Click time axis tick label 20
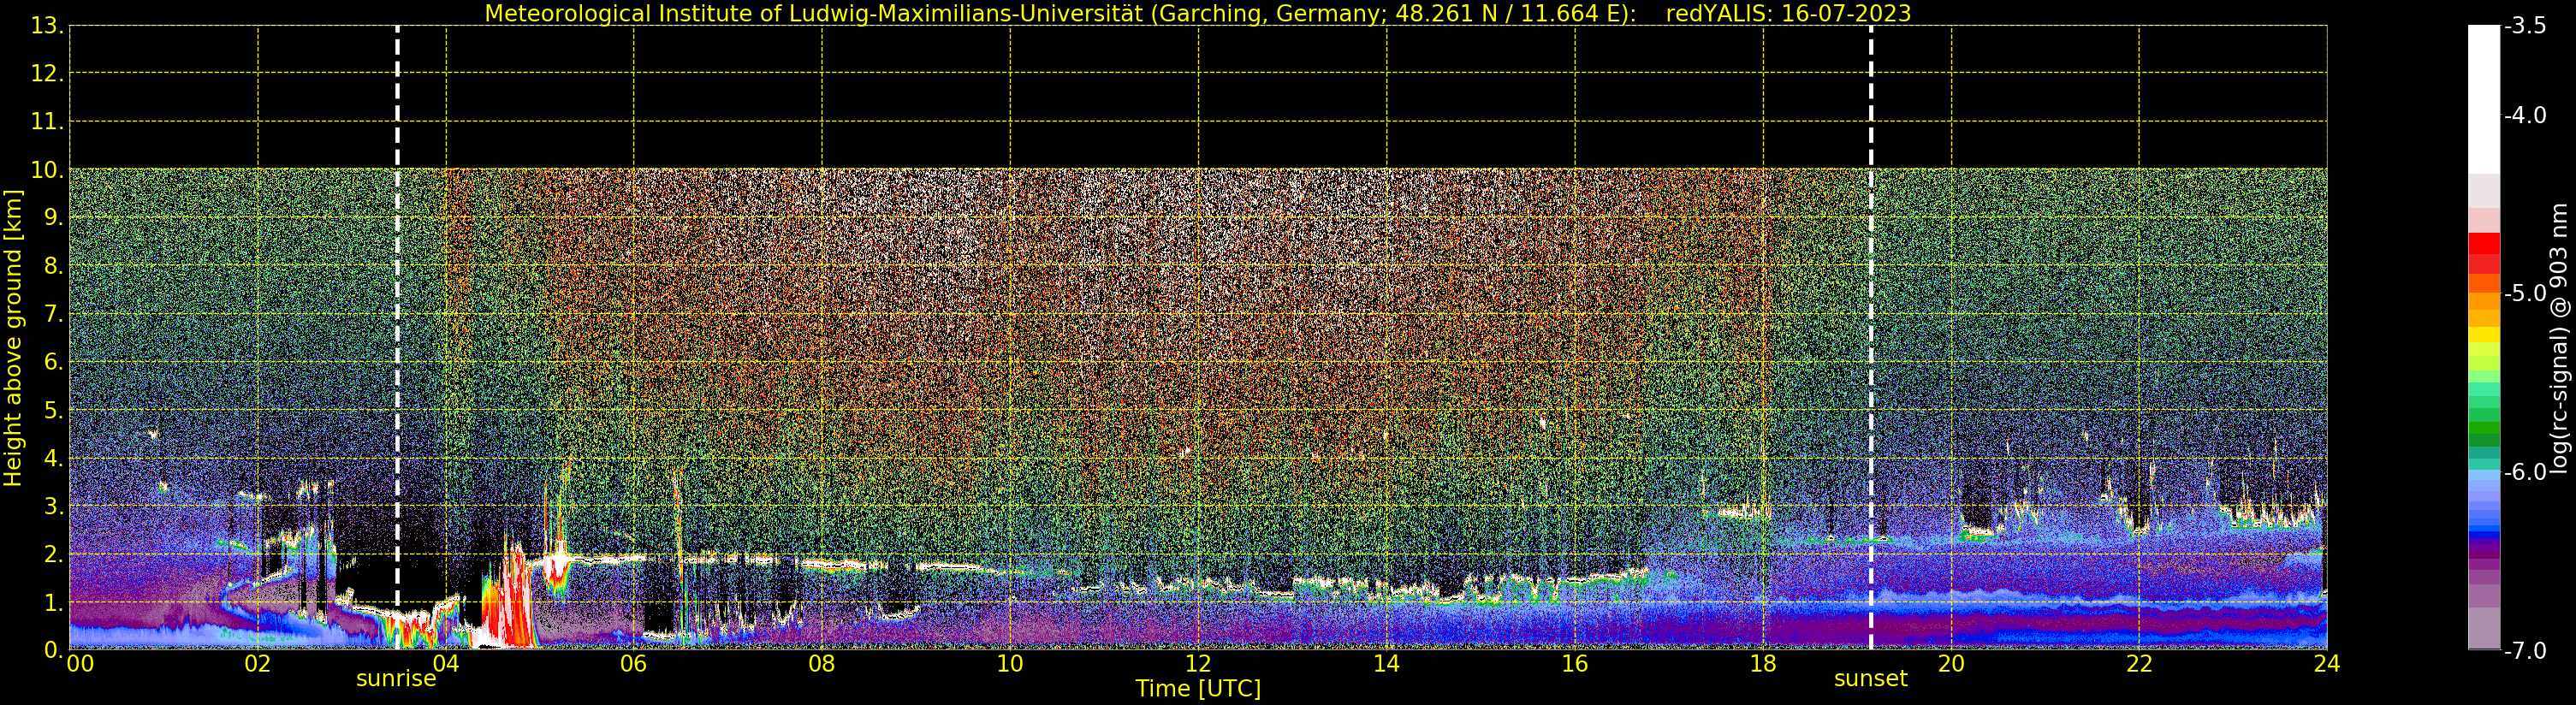 [x=1951, y=665]
